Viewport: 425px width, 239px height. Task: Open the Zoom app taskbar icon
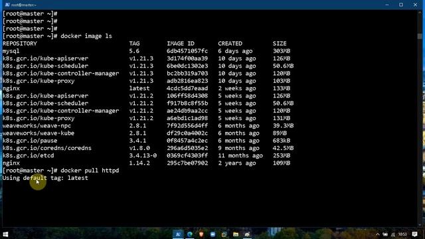point(212,234)
